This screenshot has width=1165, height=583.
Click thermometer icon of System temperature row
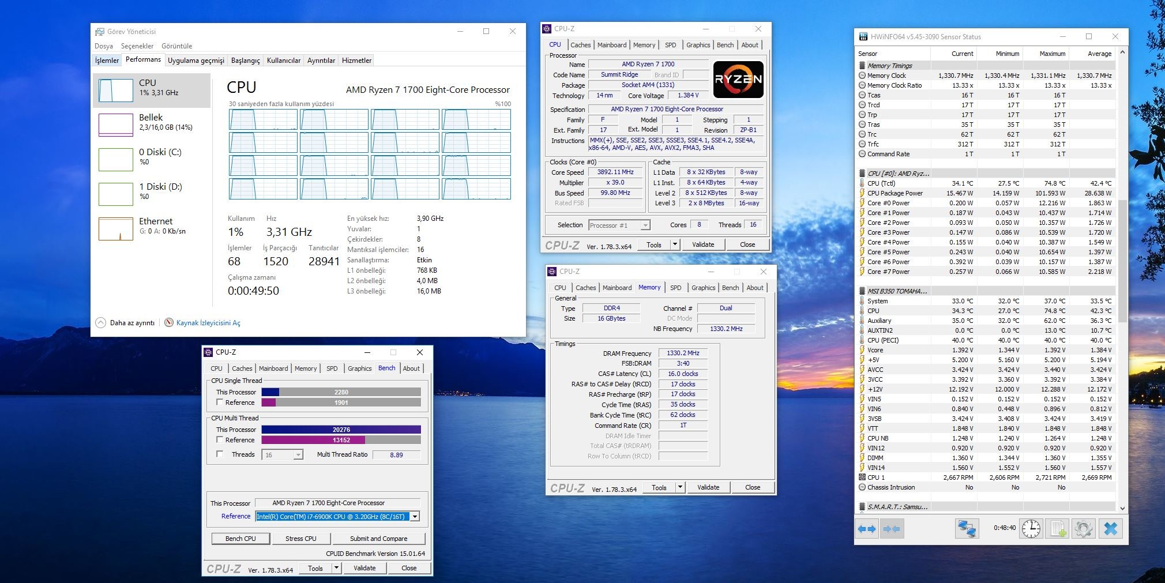tap(862, 301)
